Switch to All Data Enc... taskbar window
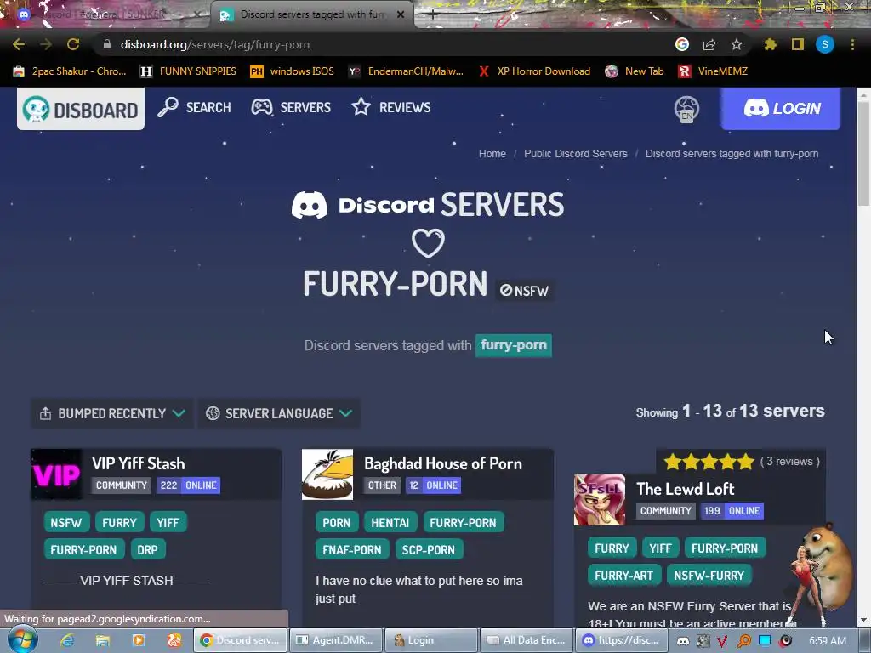 527,640
